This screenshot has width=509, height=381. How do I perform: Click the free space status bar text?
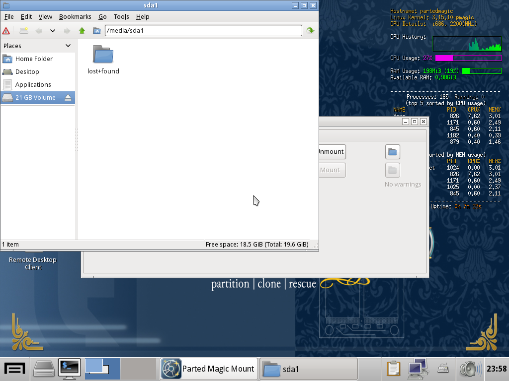click(x=257, y=245)
